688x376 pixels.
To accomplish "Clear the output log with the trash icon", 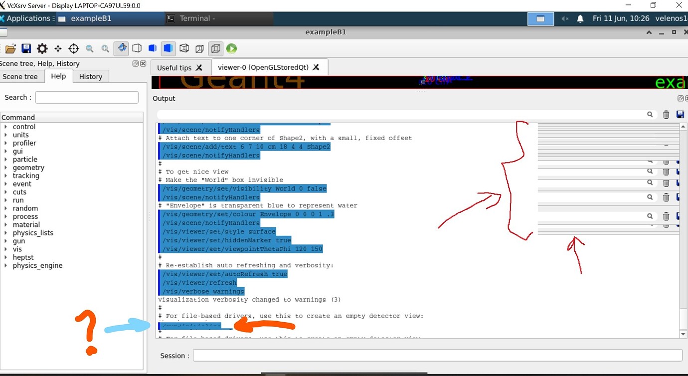I will click(666, 114).
